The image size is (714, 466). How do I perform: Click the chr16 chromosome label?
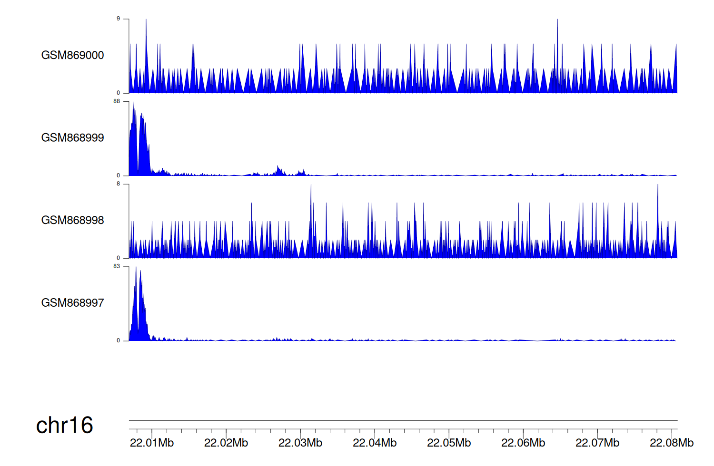coord(64,425)
